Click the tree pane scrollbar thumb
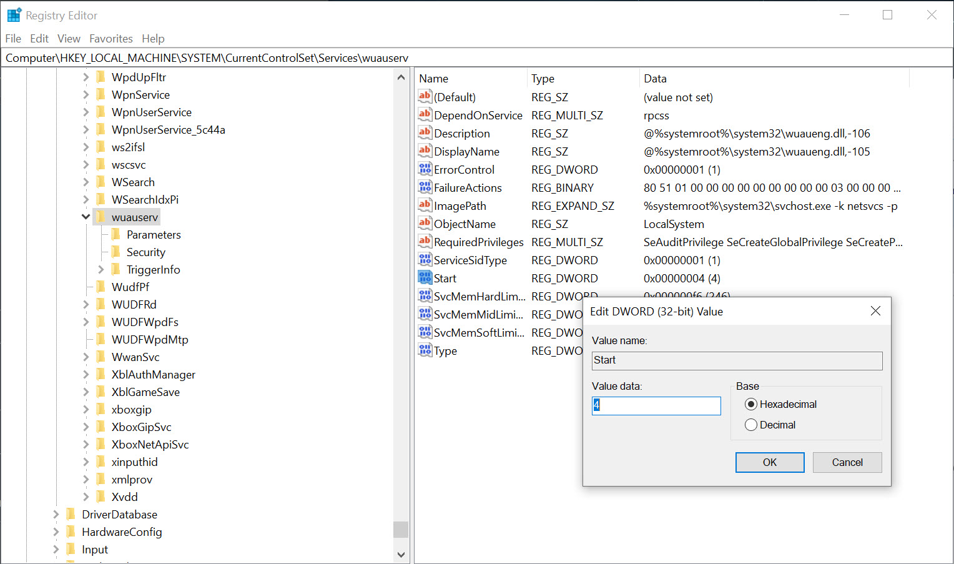Image resolution: width=954 pixels, height=564 pixels. (401, 529)
